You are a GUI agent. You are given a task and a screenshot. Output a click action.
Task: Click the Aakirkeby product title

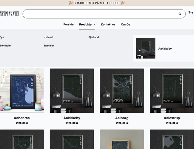72,118
